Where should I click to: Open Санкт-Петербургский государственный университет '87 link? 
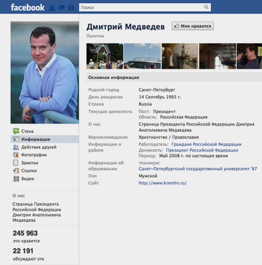coord(198,169)
